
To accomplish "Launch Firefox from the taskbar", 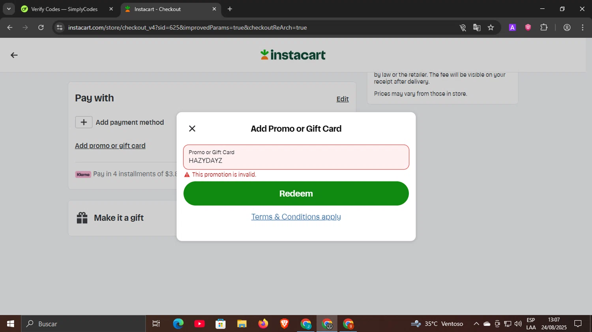I will click(x=263, y=324).
